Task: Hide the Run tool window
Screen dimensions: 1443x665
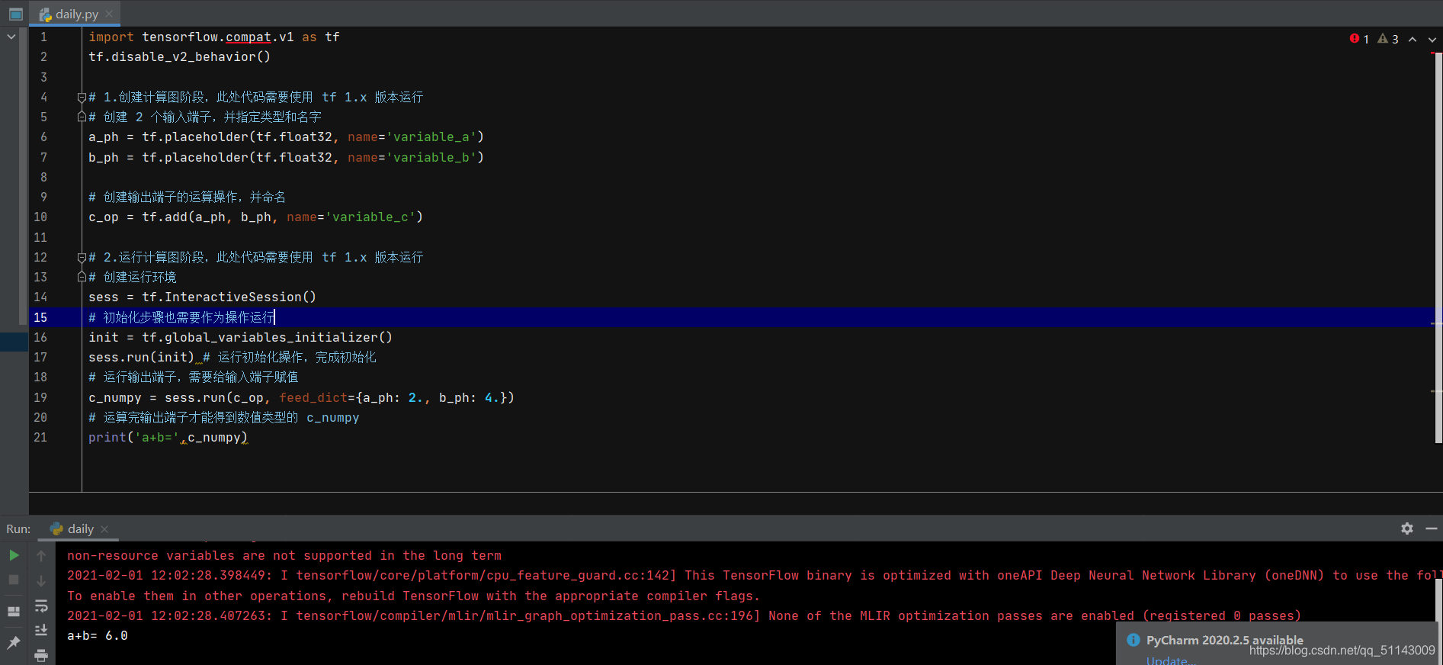Action: 1432,528
